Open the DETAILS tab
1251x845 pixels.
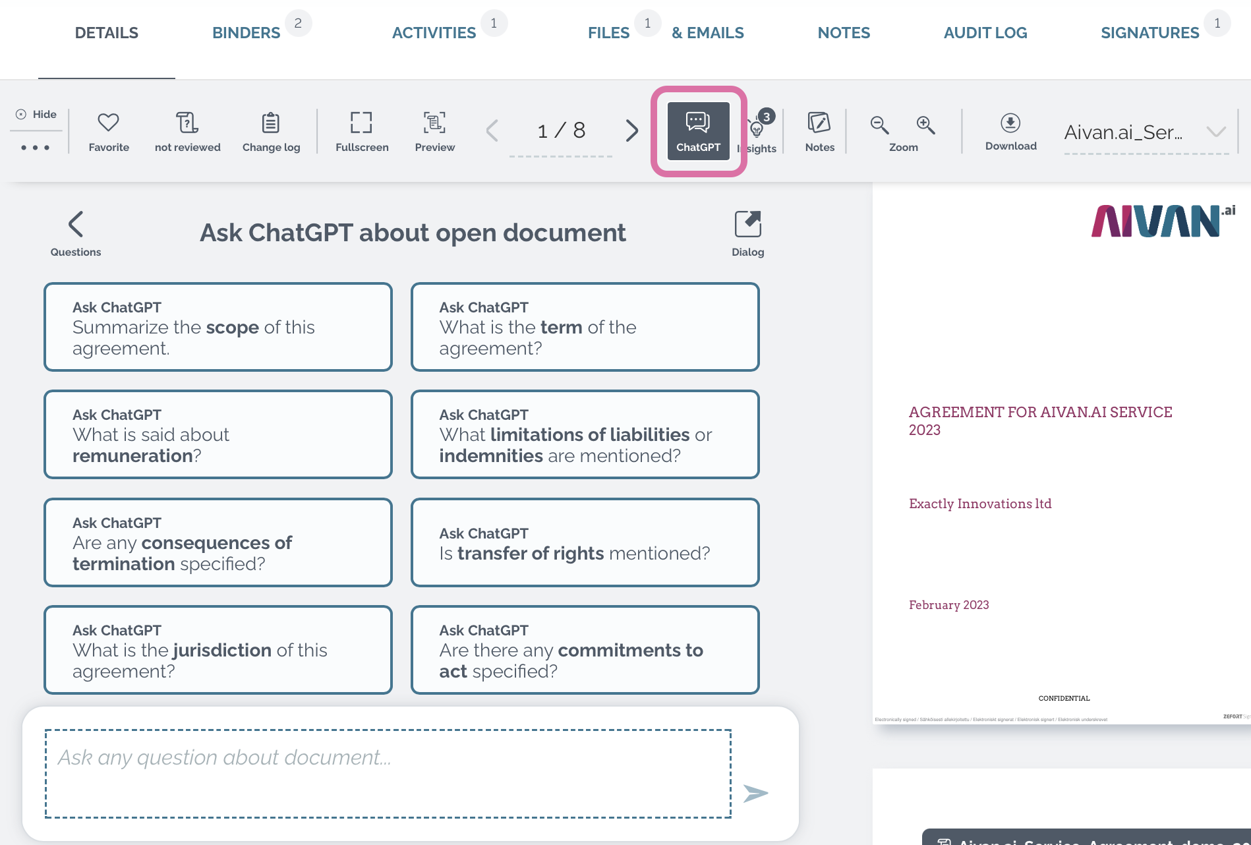coord(106,33)
